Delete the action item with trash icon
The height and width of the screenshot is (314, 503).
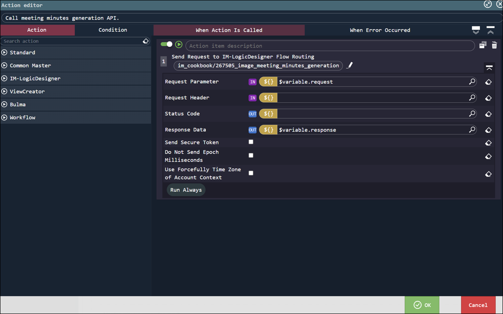click(x=494, y=45)
